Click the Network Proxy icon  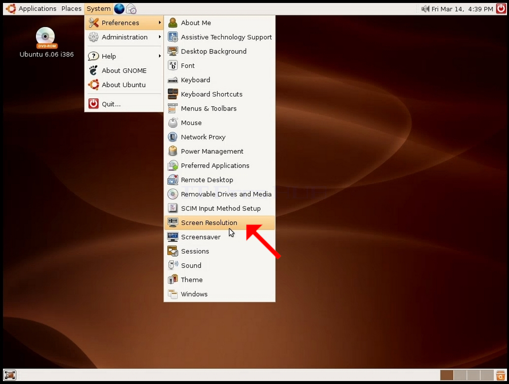coord(172,137)
